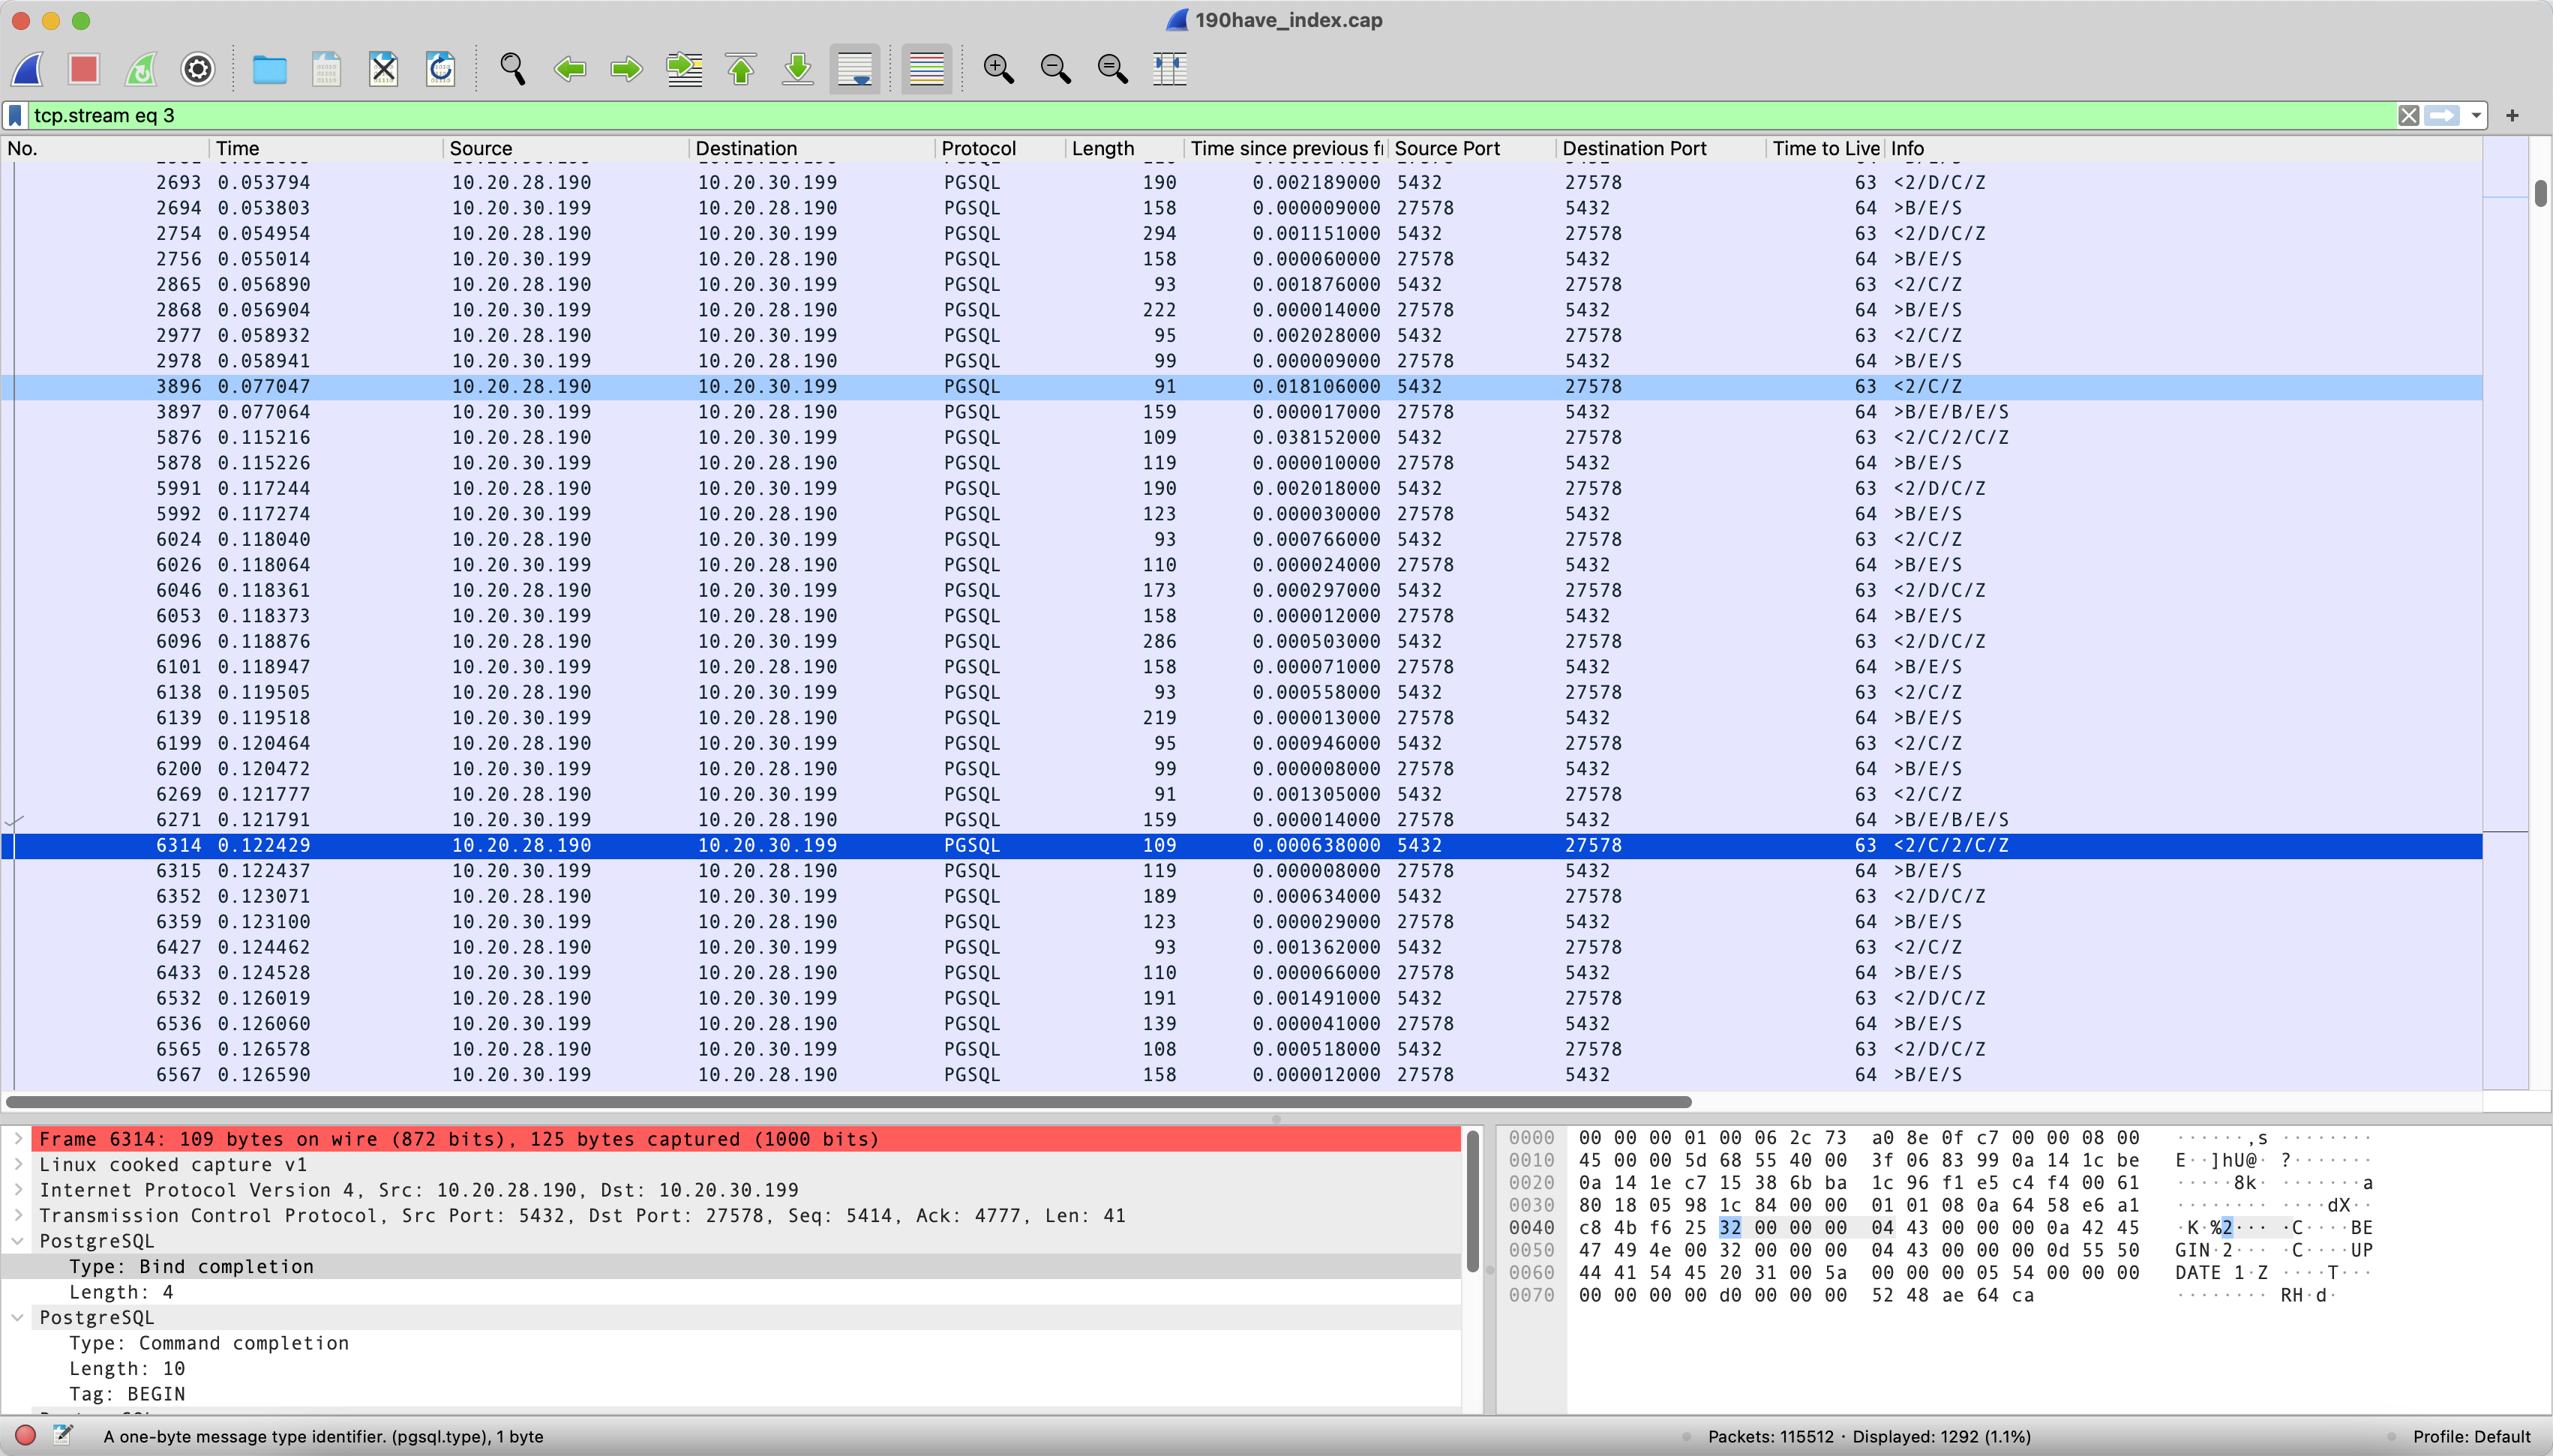The image size is (2553, 1456).
Task: Reload the capture file icon
Action: (441, 69)
